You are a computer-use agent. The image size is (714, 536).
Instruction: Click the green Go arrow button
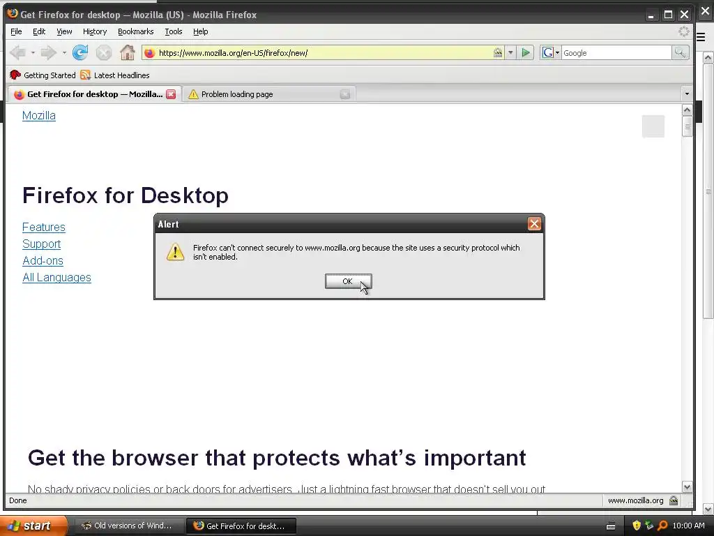click(526, 53)
